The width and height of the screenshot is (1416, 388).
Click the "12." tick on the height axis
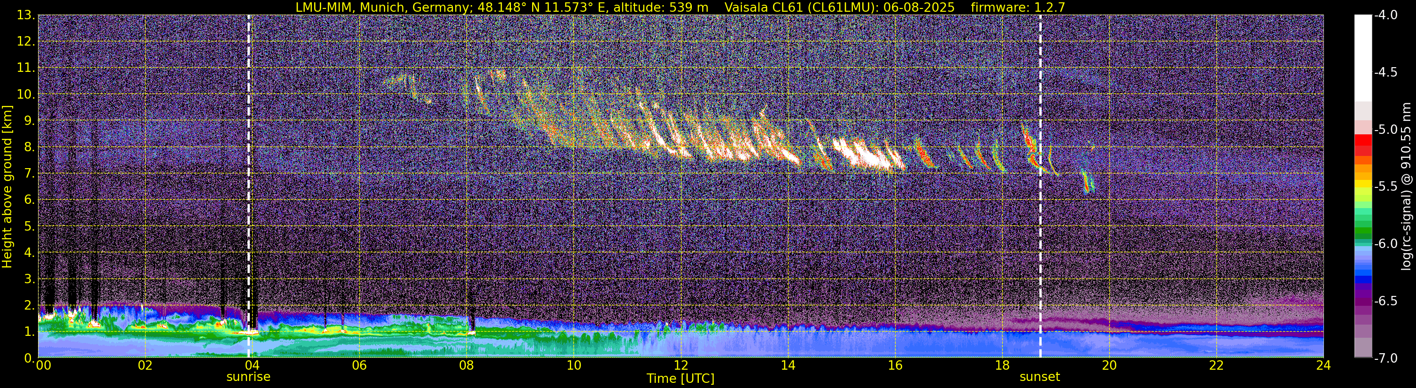[x=26, y=42]
